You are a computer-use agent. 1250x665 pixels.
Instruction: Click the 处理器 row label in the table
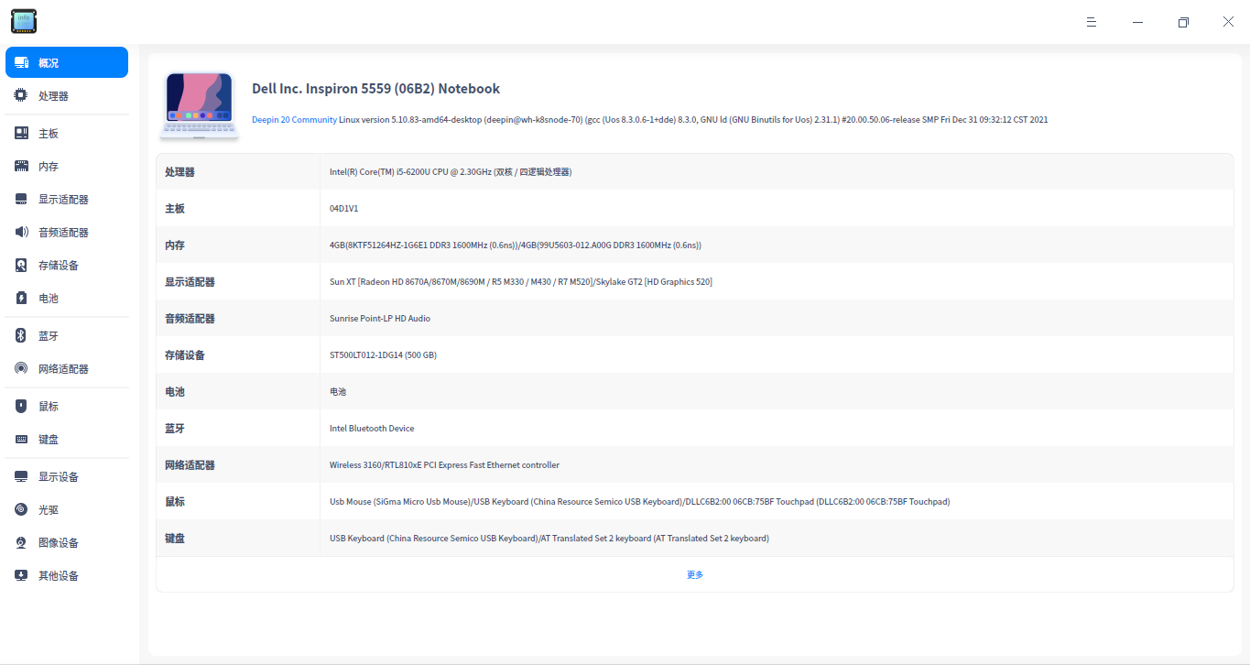click(179, 172)
